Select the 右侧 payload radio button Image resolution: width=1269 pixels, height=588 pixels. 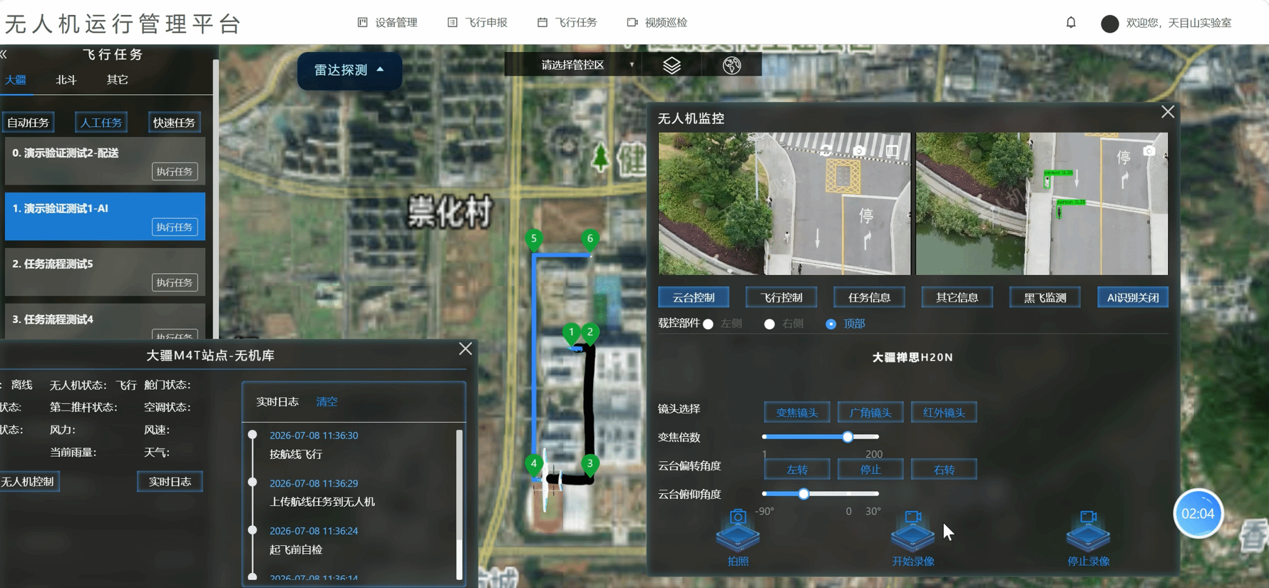click(769, 324)
